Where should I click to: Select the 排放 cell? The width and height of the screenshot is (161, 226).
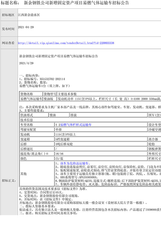coord(109,115)
